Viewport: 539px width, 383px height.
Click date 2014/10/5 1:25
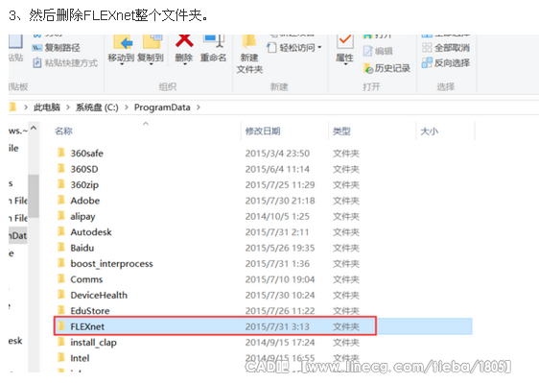(x=277, y=216)
